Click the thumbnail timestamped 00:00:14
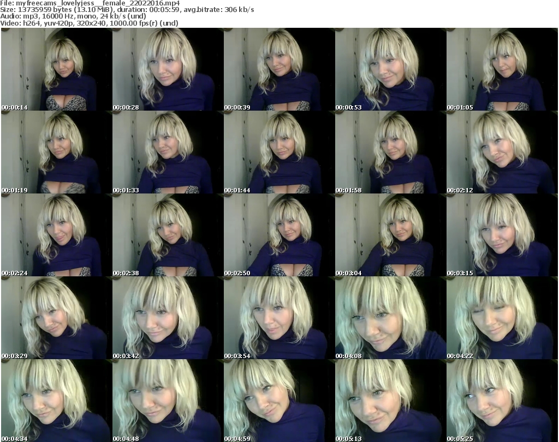Screen dimensions: 559x442 pyautogui.click(x=57, y=69)
